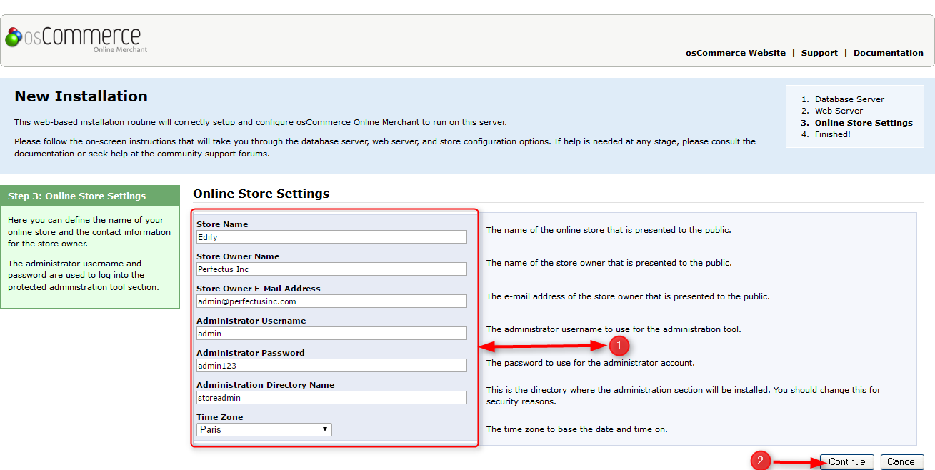Click the osCommerce logo
Image resolution: width=935 pixels, height=470 pixels.
pos(74,39)
